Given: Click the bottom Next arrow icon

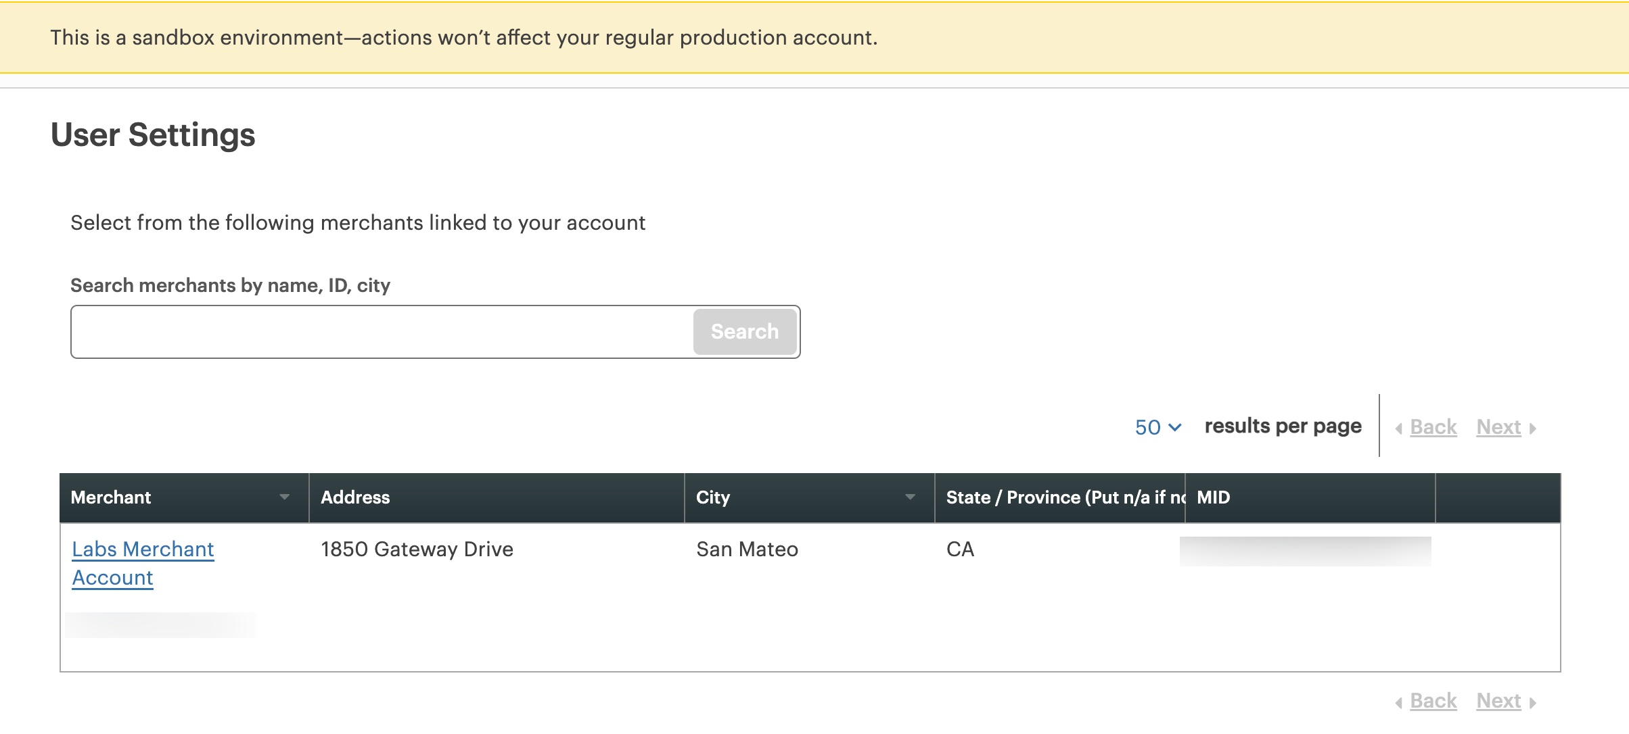Looking at the screenshot, I should point(1533,702).
